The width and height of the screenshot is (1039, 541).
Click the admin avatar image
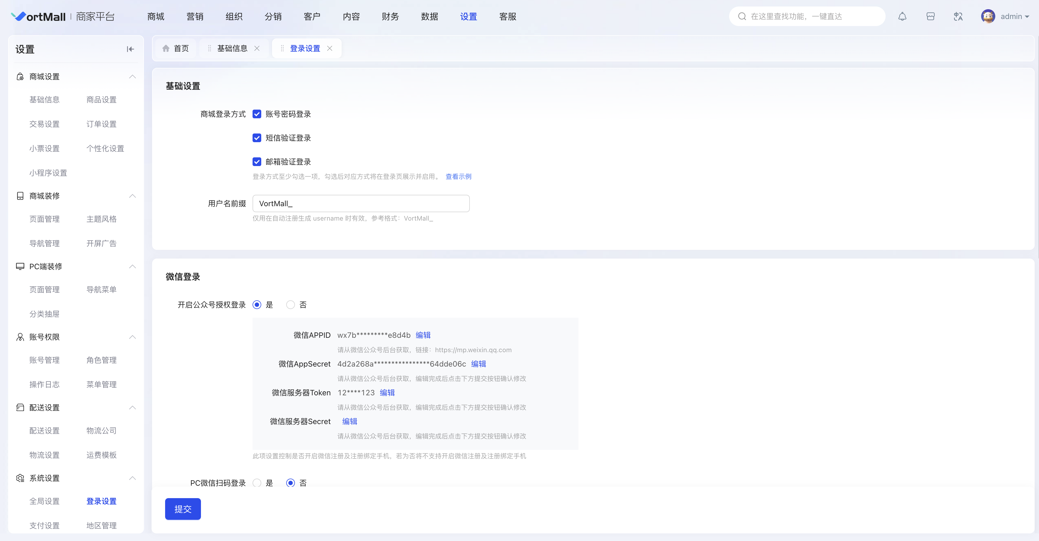[988, 17]
